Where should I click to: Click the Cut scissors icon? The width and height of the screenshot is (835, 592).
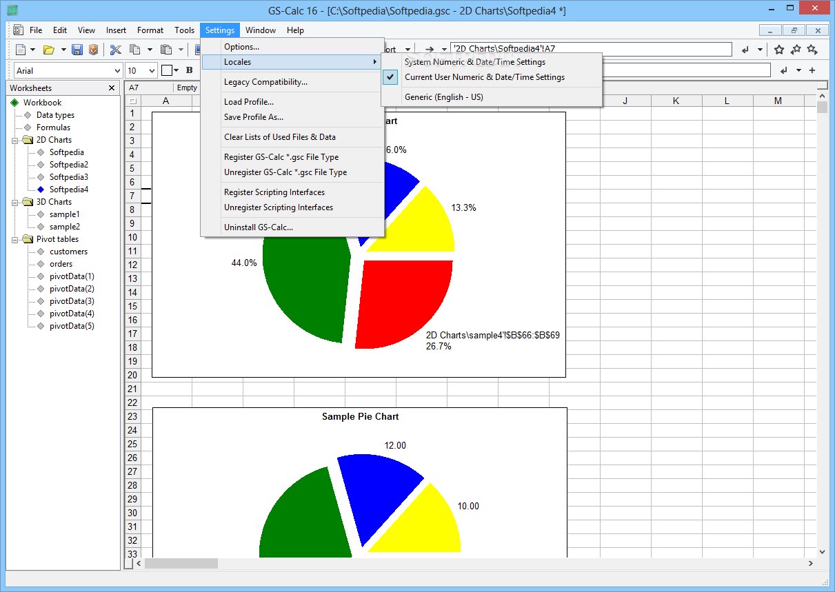click(116, 50)
